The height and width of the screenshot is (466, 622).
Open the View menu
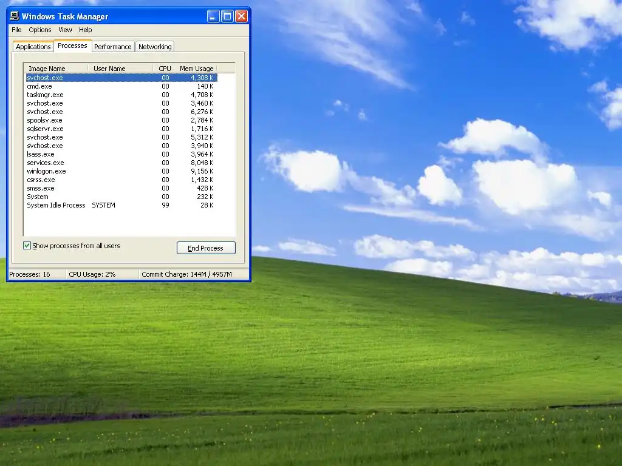pyautogui.click(x=65, y=30)
